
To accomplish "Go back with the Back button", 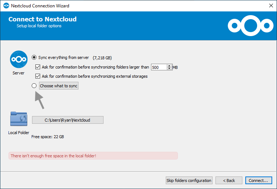I will pyautogui.click(x=229, y=181).
